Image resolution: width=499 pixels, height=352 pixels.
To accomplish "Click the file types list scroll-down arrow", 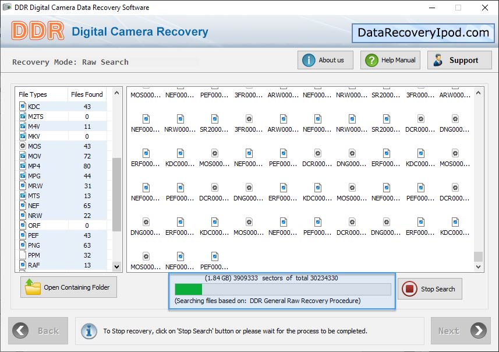I will 117,267.
